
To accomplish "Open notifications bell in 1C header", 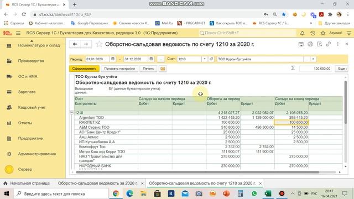I will coord(302,33).
